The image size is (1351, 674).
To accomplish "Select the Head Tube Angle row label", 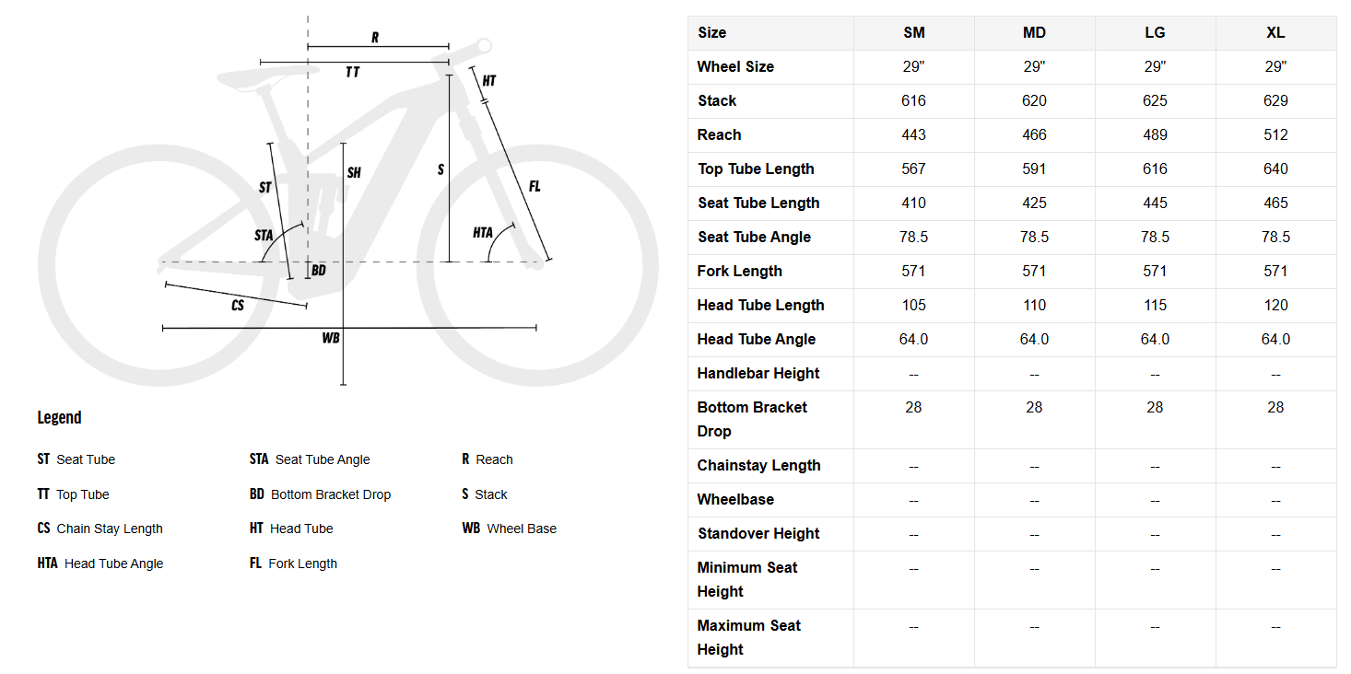I will click(756, 340).
